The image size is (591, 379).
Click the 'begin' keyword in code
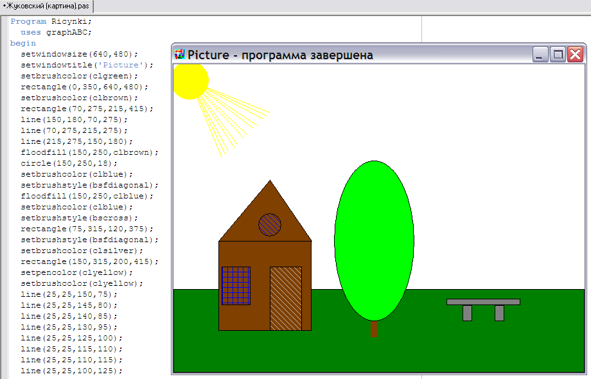(23, 43)
